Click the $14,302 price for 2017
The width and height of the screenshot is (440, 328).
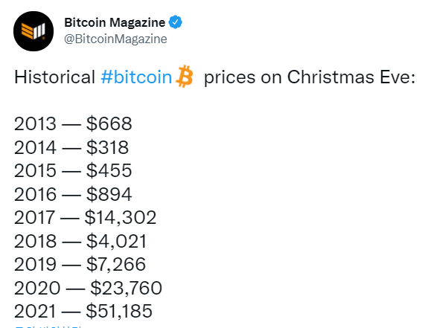click(121, 217)
